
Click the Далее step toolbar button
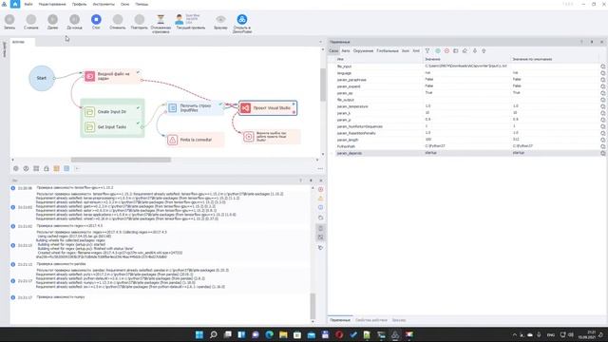(53, 22)
